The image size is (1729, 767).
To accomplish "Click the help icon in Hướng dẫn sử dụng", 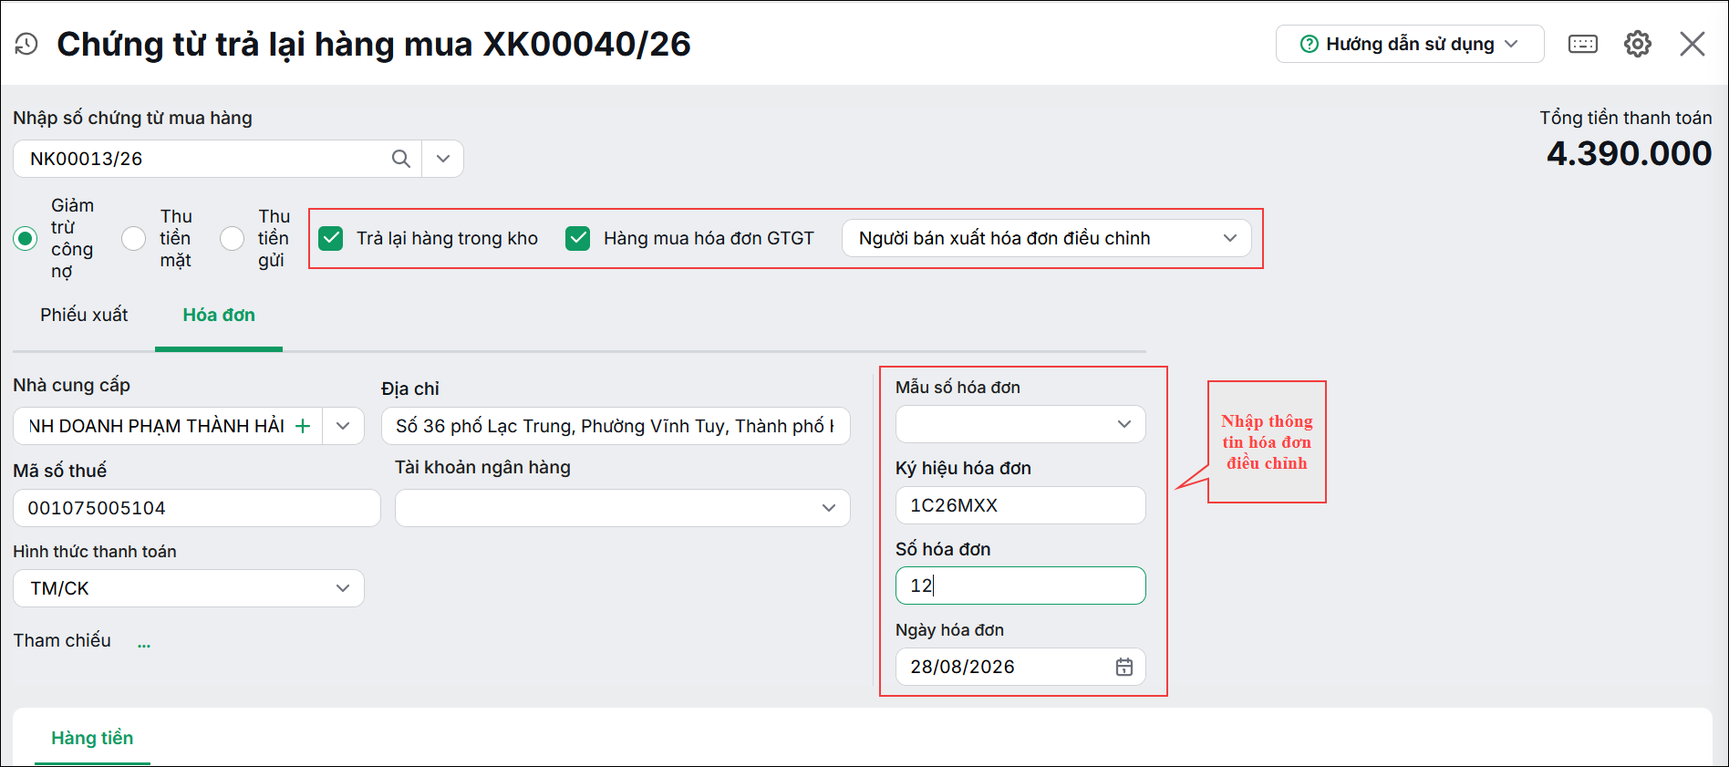I will (1310, 44).
